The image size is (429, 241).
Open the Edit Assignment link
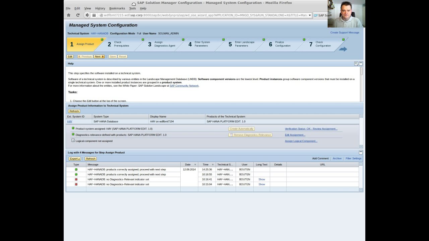(x=295, y=135)
